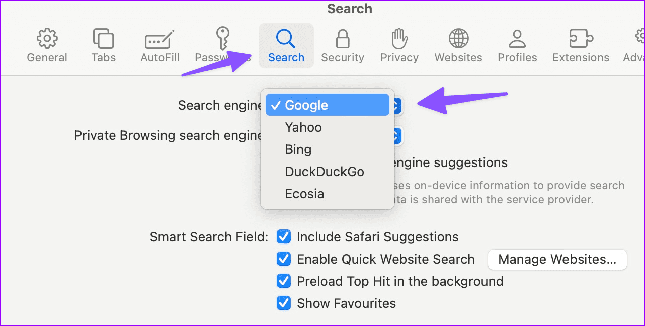Turn off Show Favourites
Viewport: 645px width, 326px height.
pos(283,303)
